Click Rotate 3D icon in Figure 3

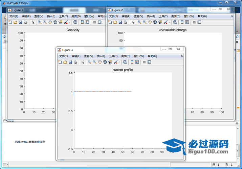click(x=105, y=62)
